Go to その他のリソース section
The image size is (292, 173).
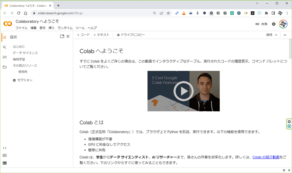point(25,66)
